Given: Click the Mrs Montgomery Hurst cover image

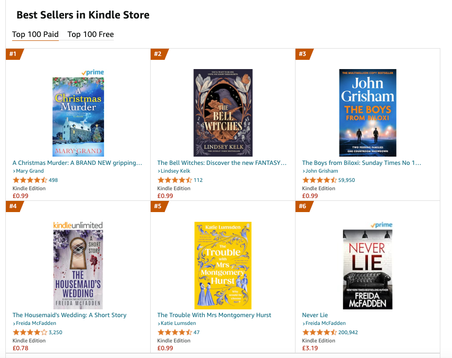Looking at the screenshot, I should click(223, 266).
